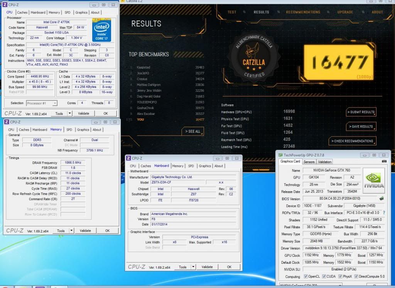Click the Tools button in the top CPU-Z window
395x288 pixels.
pos(59,113)
